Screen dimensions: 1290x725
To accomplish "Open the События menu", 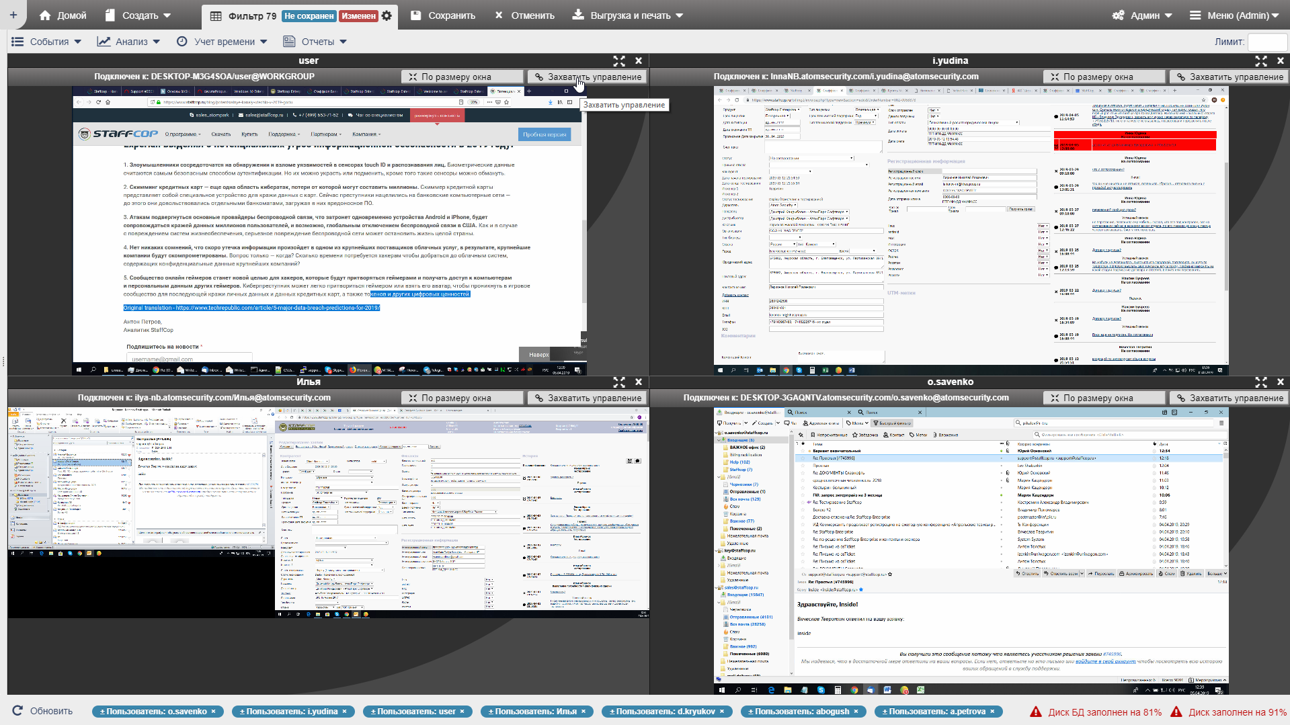I will pos(46,42).
